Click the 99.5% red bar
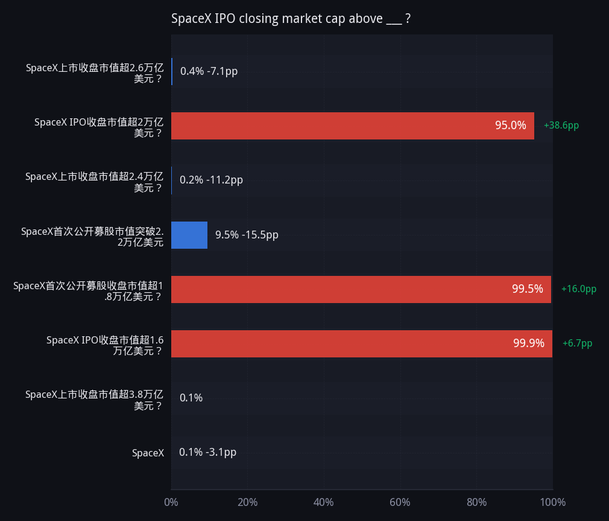Image resolution: width=609 pixels, height=521 pixels. (x=361, y=289)
